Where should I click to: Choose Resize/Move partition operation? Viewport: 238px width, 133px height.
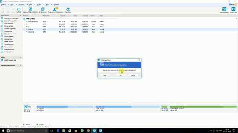9,21
